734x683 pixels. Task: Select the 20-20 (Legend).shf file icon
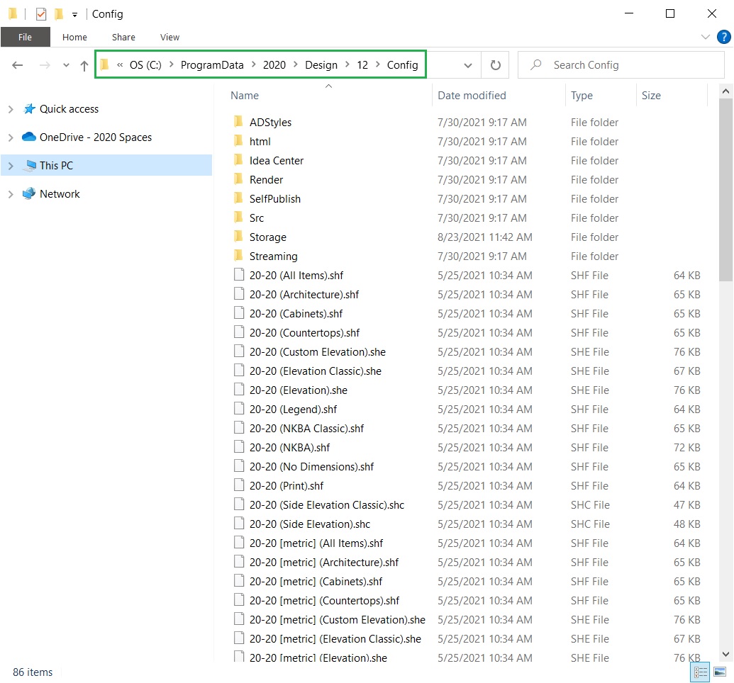(x=239, y=409)
